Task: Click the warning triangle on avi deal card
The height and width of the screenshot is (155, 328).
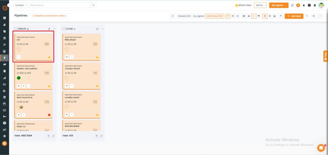Action: pos(49,57)
